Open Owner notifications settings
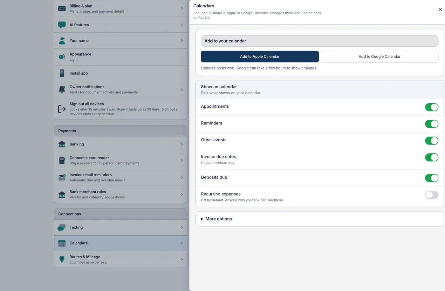Viewport: 445px width, 291px height. 120,90
